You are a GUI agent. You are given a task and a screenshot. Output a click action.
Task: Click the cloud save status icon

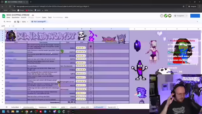pos(33,15)
